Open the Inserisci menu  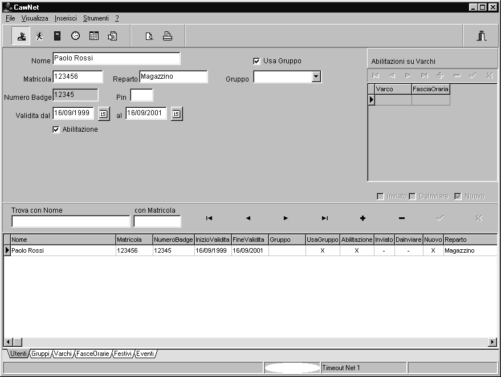click(x=66, y=18)
